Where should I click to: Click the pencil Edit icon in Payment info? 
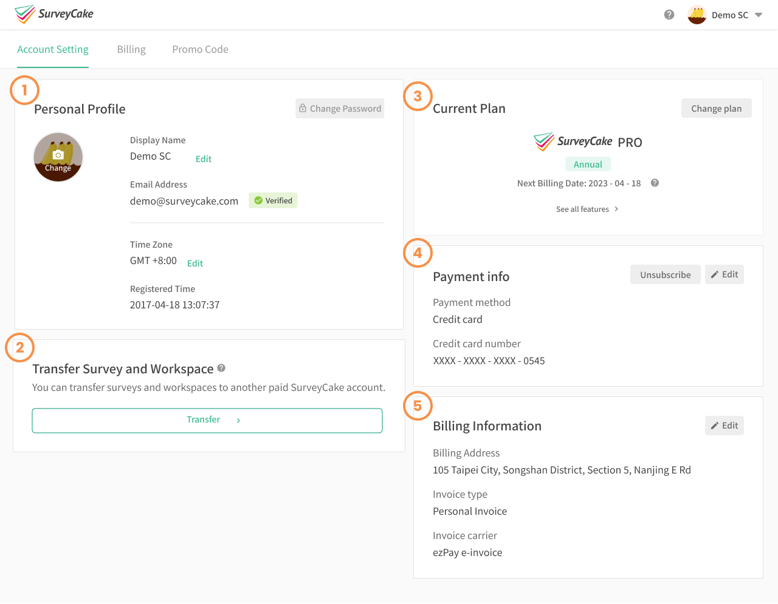(x=714, y=274)
